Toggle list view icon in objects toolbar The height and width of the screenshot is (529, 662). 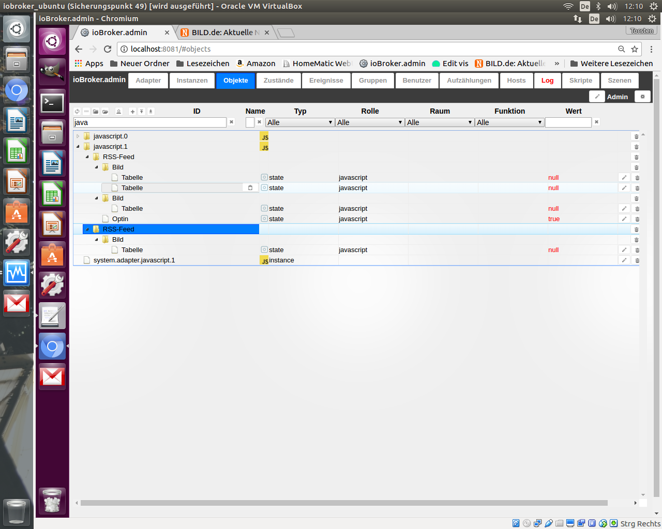(86, 112)
